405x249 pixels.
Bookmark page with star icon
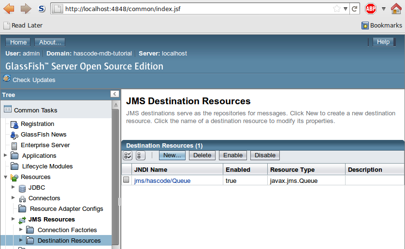pyautogui.click(x=337, y=9)
